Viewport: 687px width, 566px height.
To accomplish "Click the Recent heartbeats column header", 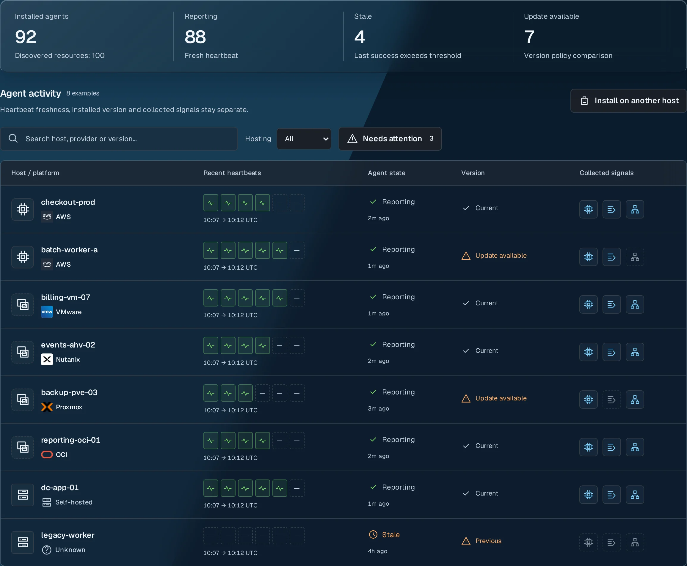I will coord(232,173).
